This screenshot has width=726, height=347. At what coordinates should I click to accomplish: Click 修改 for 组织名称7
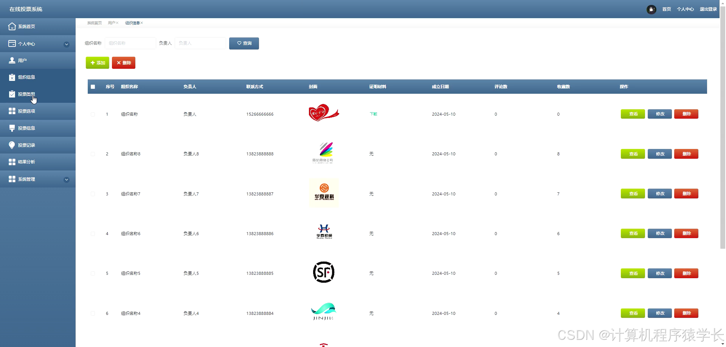[x=660, y=194]
